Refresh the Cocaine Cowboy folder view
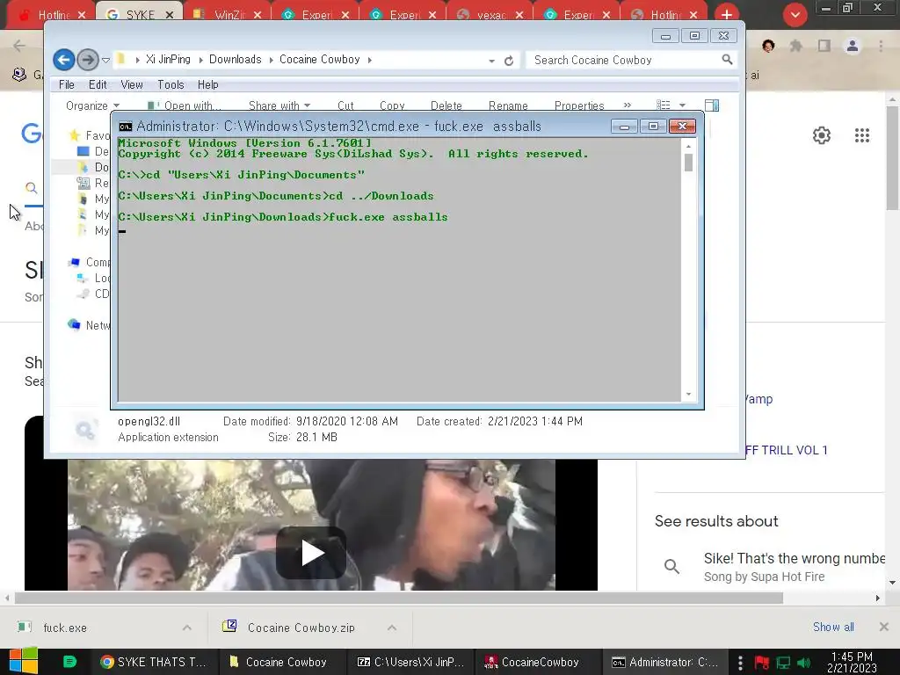Screen dimensions: 900x675 [509, 61]
